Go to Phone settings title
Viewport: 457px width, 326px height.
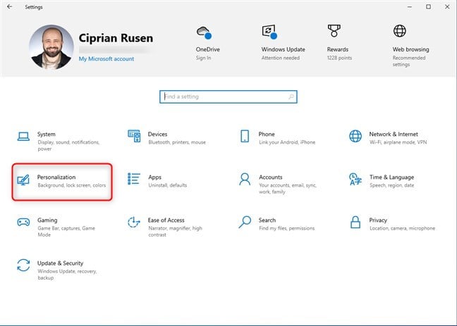tap(267, 134)
